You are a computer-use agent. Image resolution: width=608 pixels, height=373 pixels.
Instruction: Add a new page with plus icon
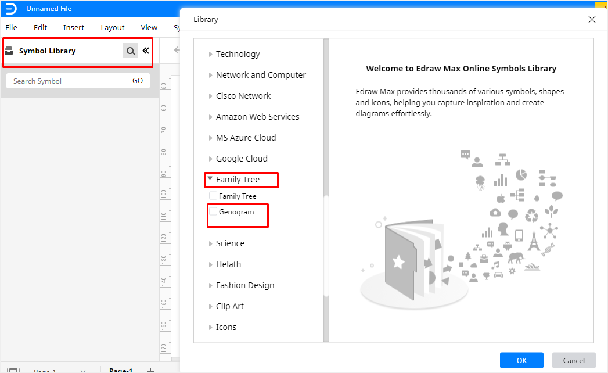(x=150, y=371)
